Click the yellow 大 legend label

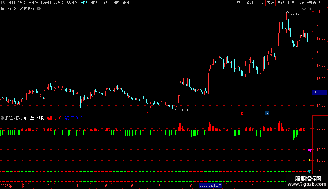point(310,161)
